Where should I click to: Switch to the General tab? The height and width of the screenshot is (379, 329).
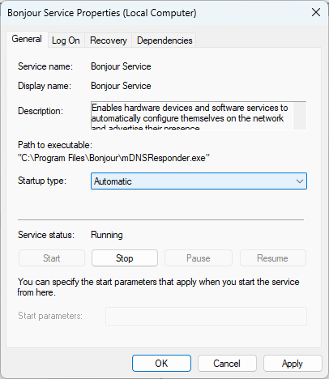(x=27, y=39)
